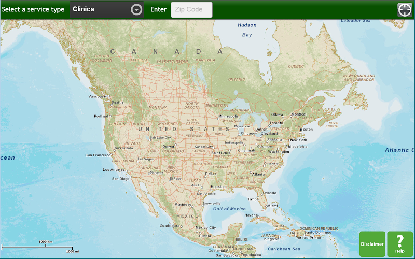415x259 pixels.
Task: Click the Gulf of Mexico label
Action: (x=229, y=209)
